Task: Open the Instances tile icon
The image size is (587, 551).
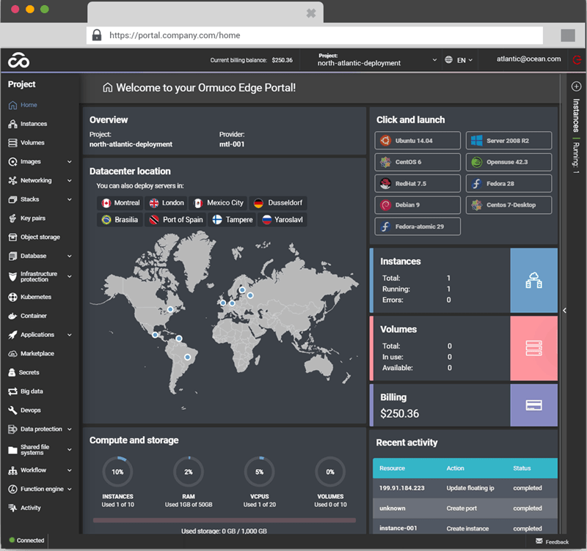Action: (533, 281)
